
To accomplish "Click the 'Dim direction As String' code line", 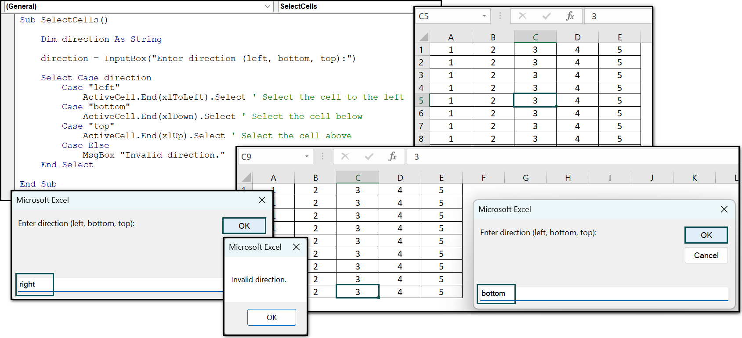I will click(x=101, y=39).
